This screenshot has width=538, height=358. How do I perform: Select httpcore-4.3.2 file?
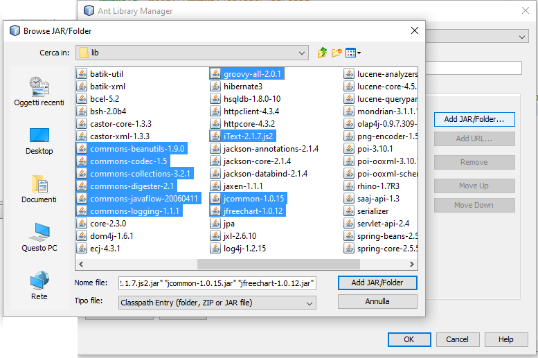pyautogui.click(x=242, y=124)
